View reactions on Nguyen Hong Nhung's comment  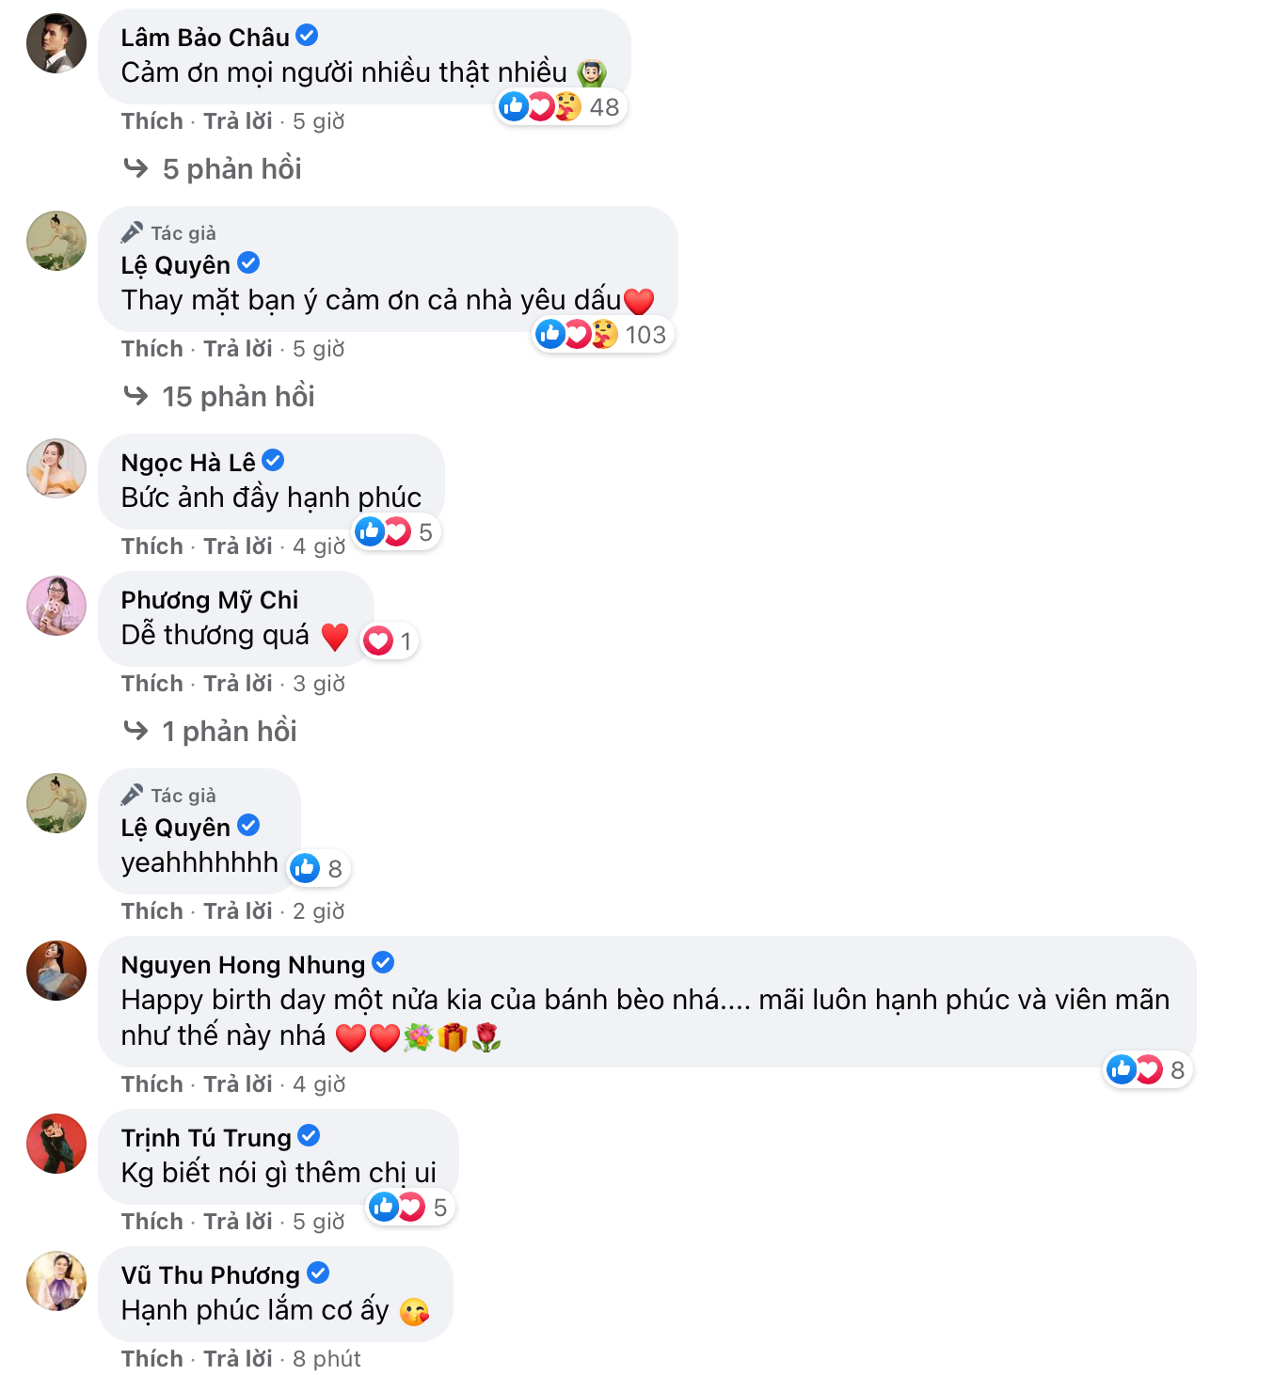[1147, 1070]
